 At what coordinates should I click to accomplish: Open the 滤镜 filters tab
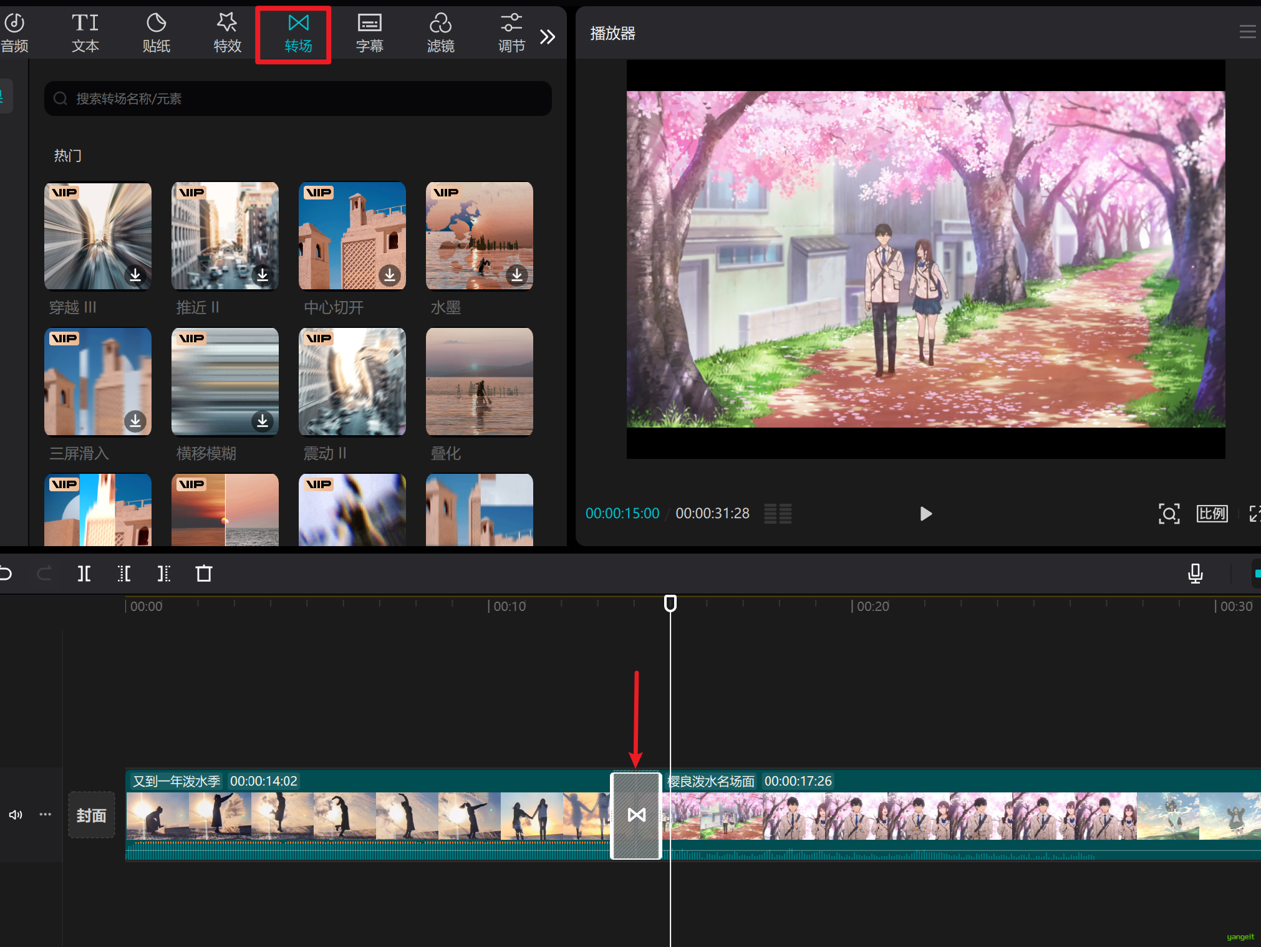441,34
